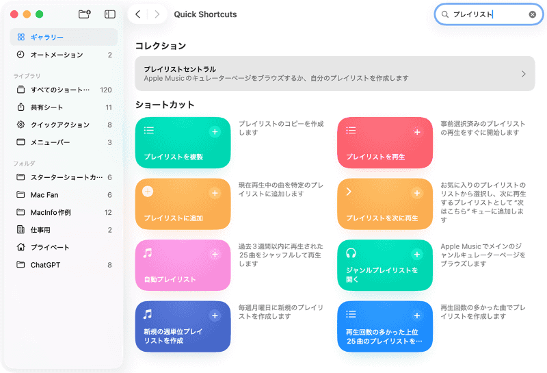Screen dimensions: 547x373
Task: Click the search field containing プレイリスト
Action: click(489, 14)
